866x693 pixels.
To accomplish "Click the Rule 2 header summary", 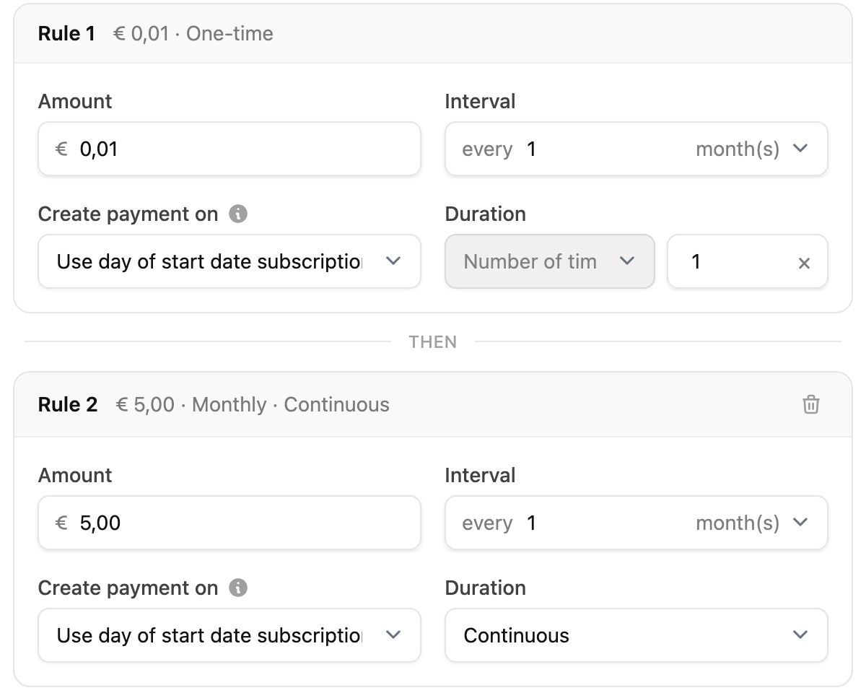I will coord(253,404).
